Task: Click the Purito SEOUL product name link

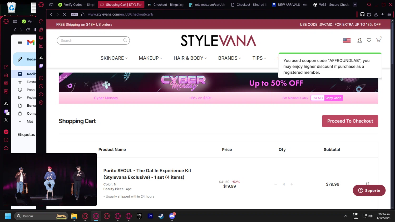Action: click(147, 174)
